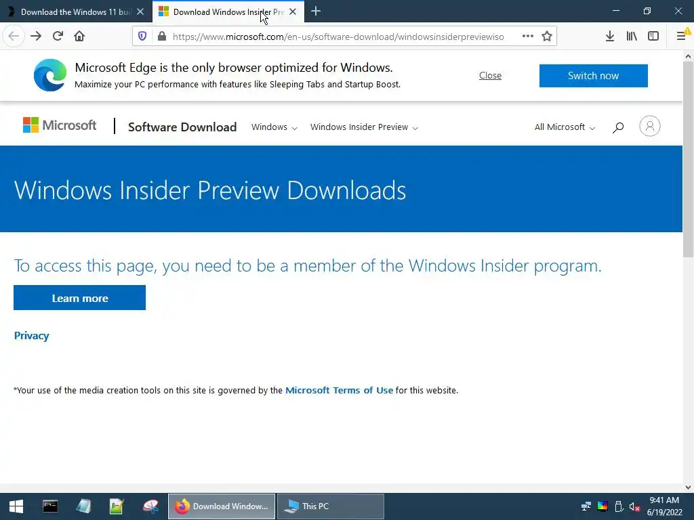Click the address bar URL field
The width and height of the screenshot is (694, 520).
pos(339,37)
